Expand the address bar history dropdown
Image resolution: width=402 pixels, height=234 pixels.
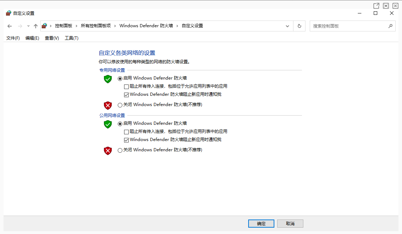pyautogui.click(x=287, y=26)
